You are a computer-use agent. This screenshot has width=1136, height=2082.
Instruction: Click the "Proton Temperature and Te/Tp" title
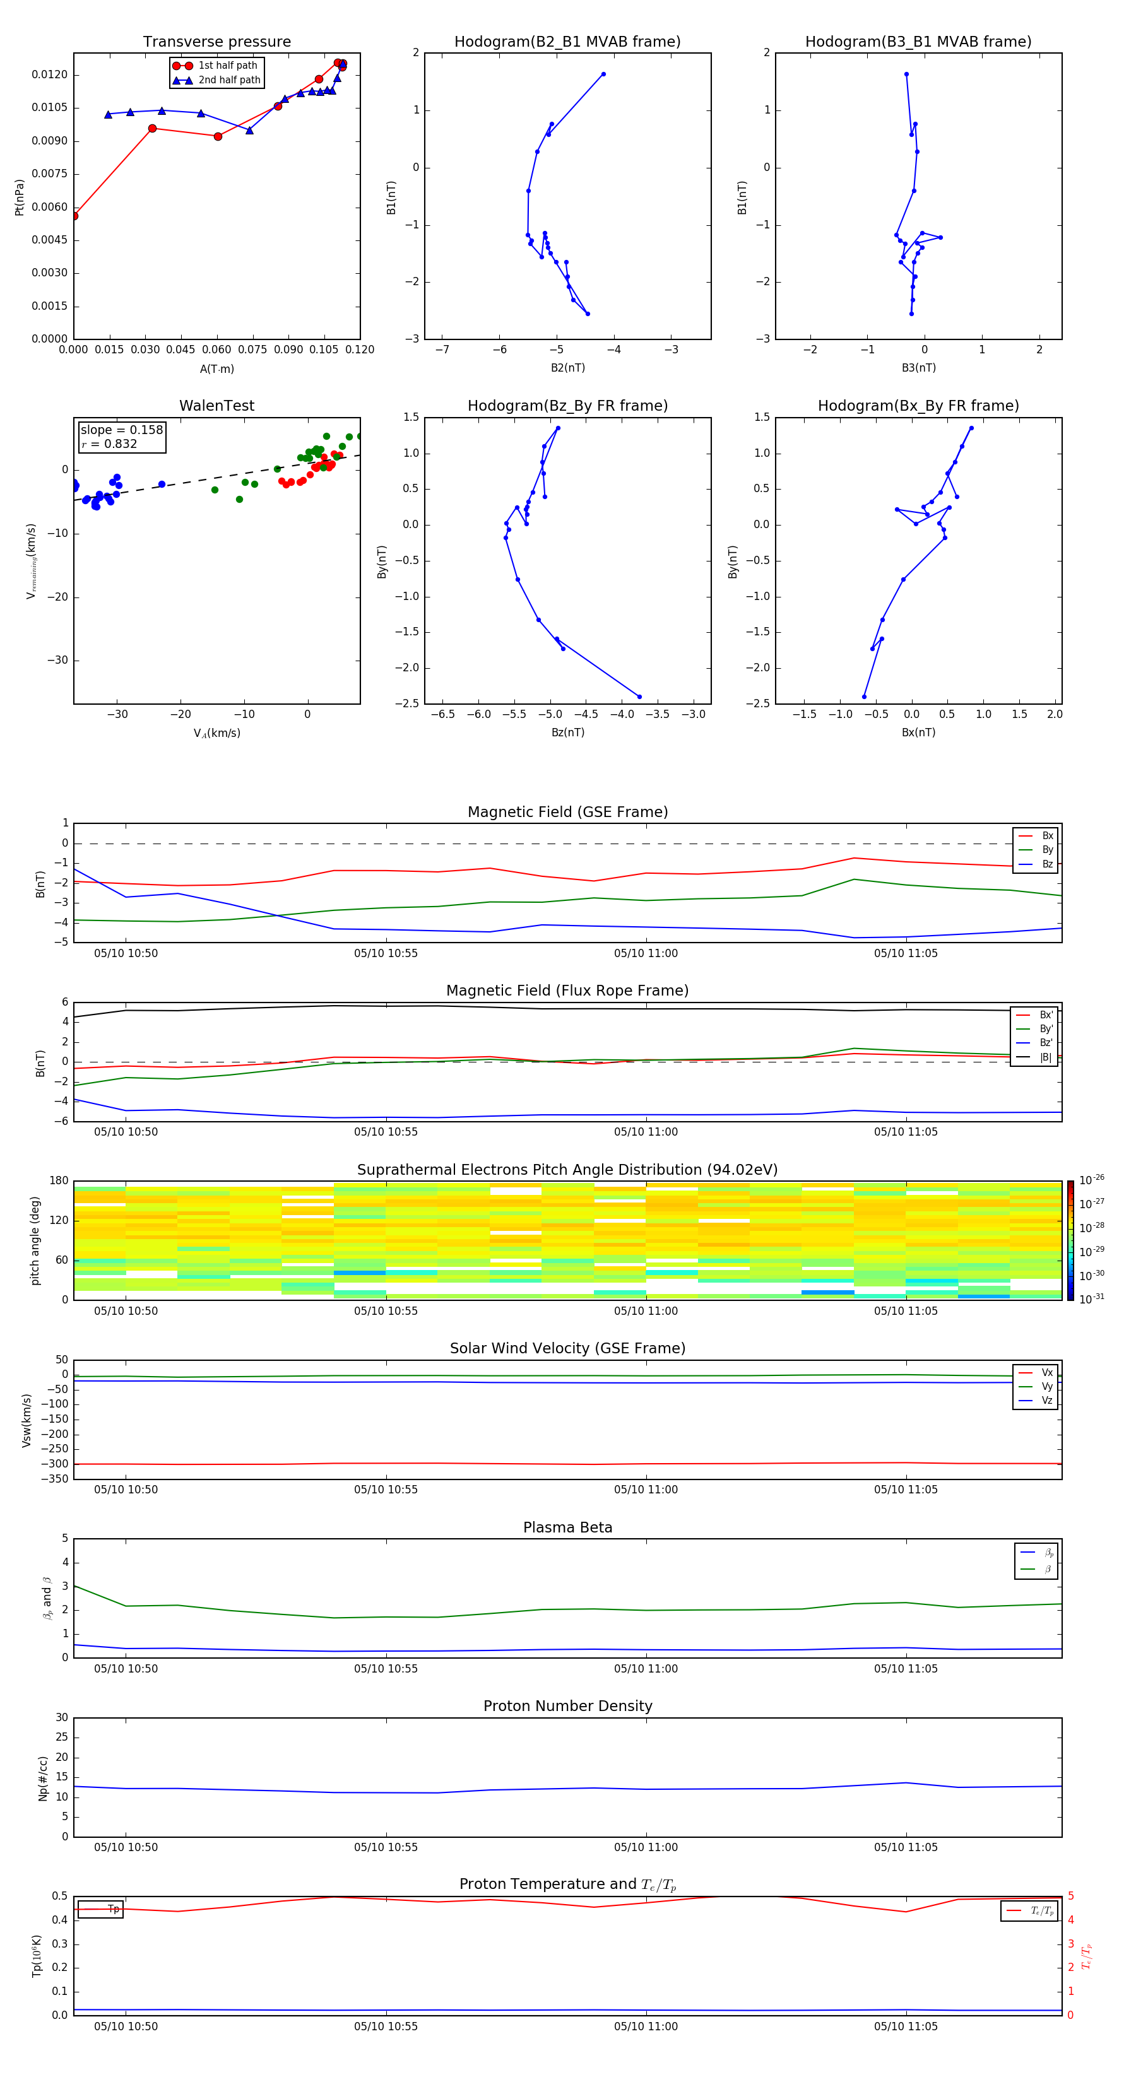567,1885
